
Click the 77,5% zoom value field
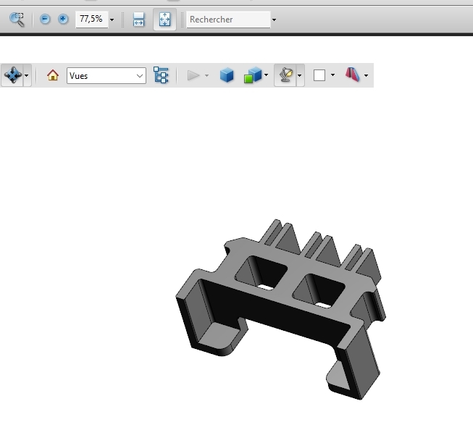pos(91,20)
